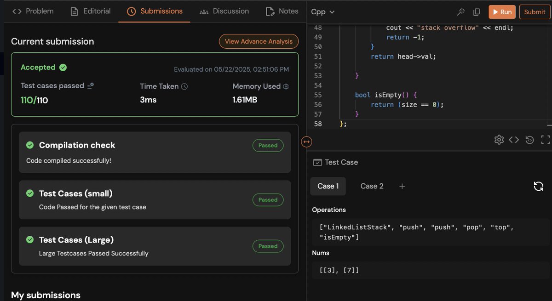Screen dimensions: 552x301
Task: Click the 'Nums' label
Action: 321,253
